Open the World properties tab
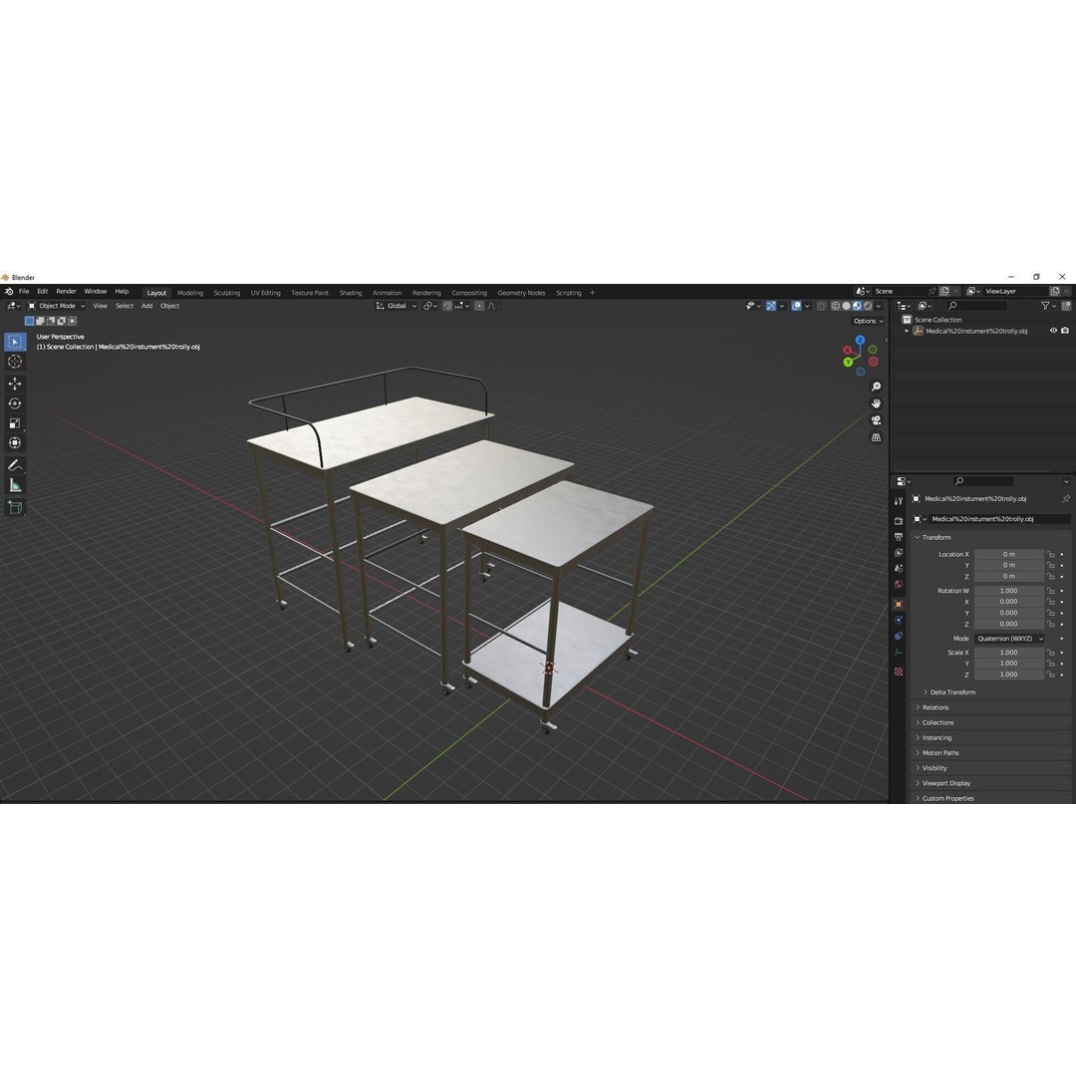The width and height of the screenshot is (1076, 1076). [x=899, y=584]
